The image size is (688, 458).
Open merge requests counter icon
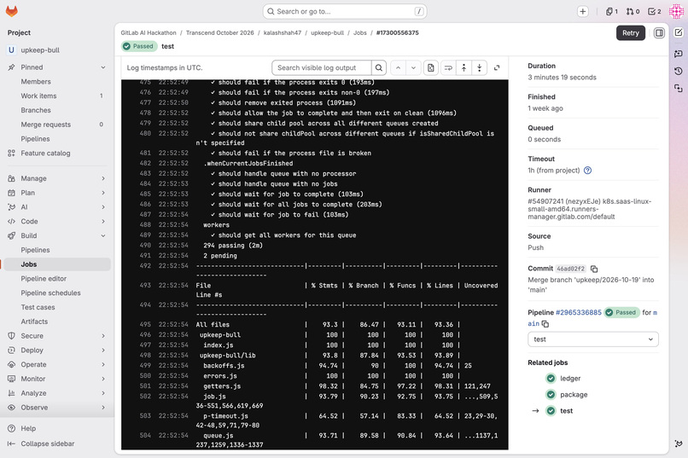633,12
